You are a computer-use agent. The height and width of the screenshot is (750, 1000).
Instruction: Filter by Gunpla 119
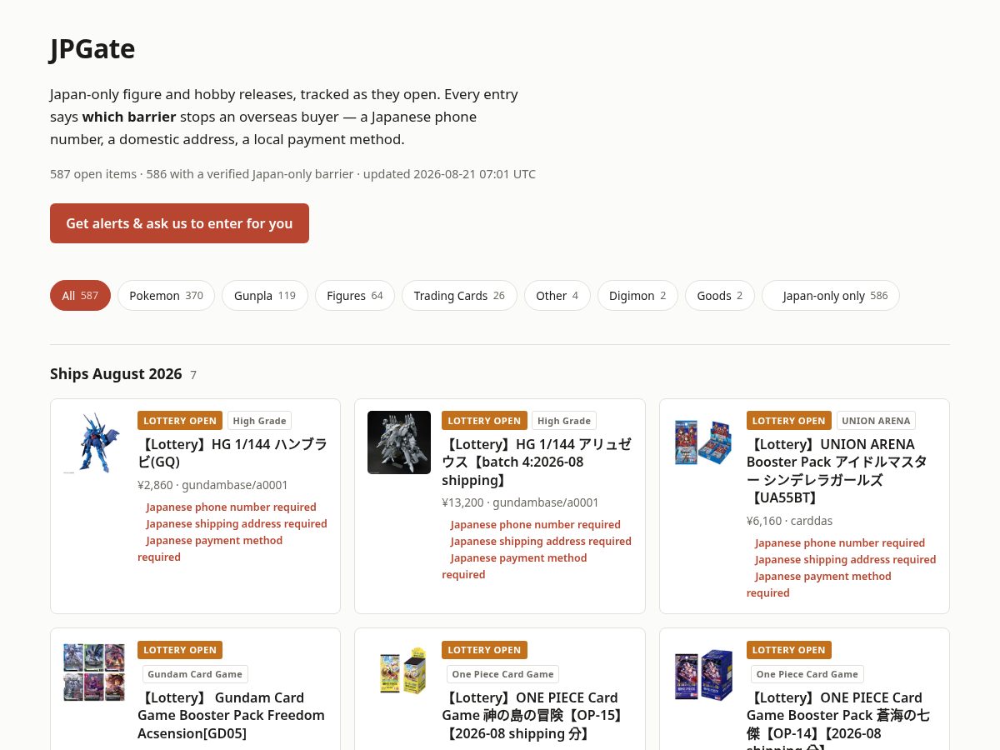coord(265,296)
